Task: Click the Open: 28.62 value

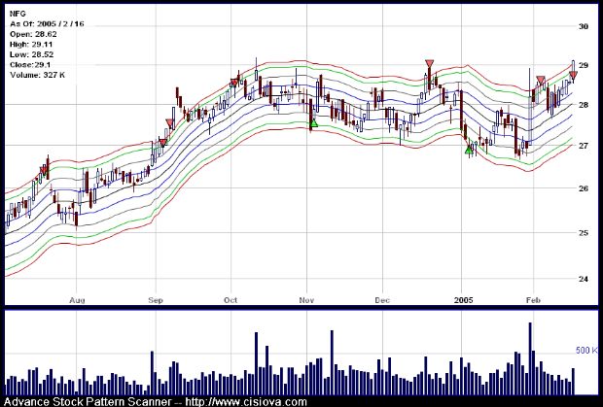Action: click(x=31, y=34)
